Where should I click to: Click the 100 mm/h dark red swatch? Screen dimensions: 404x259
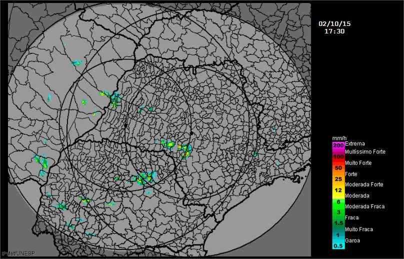338,157
